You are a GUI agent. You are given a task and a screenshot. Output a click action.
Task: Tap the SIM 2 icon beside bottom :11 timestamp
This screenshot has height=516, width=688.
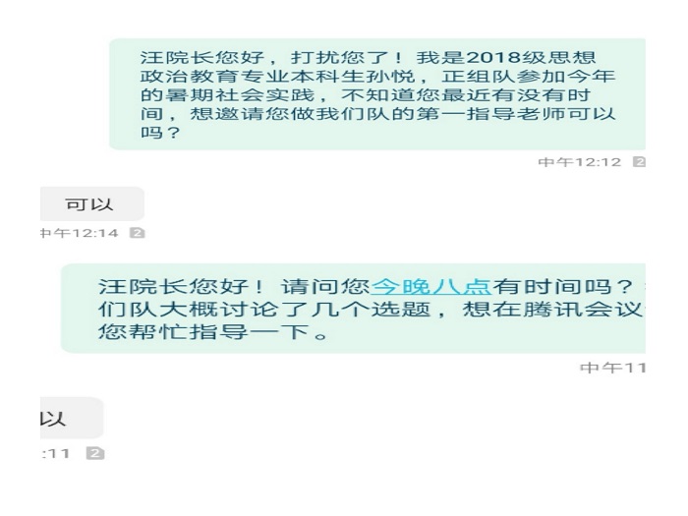coord(95,453)
